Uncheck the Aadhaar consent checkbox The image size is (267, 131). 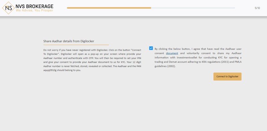click(x=151, y=48)
